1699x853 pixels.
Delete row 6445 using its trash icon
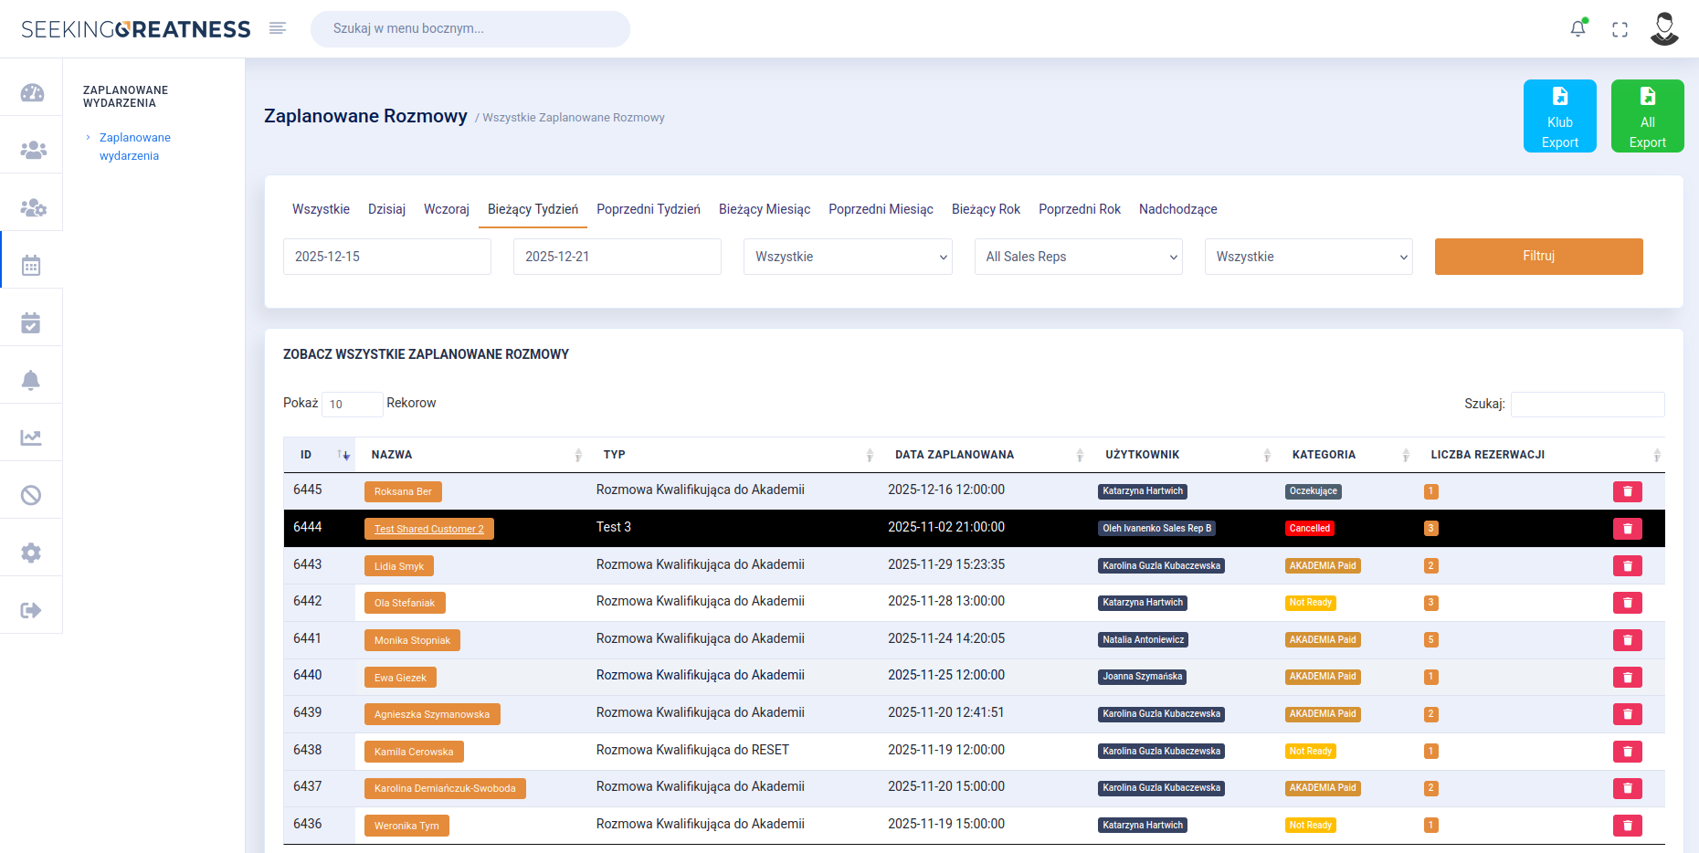pos(1627,490)
